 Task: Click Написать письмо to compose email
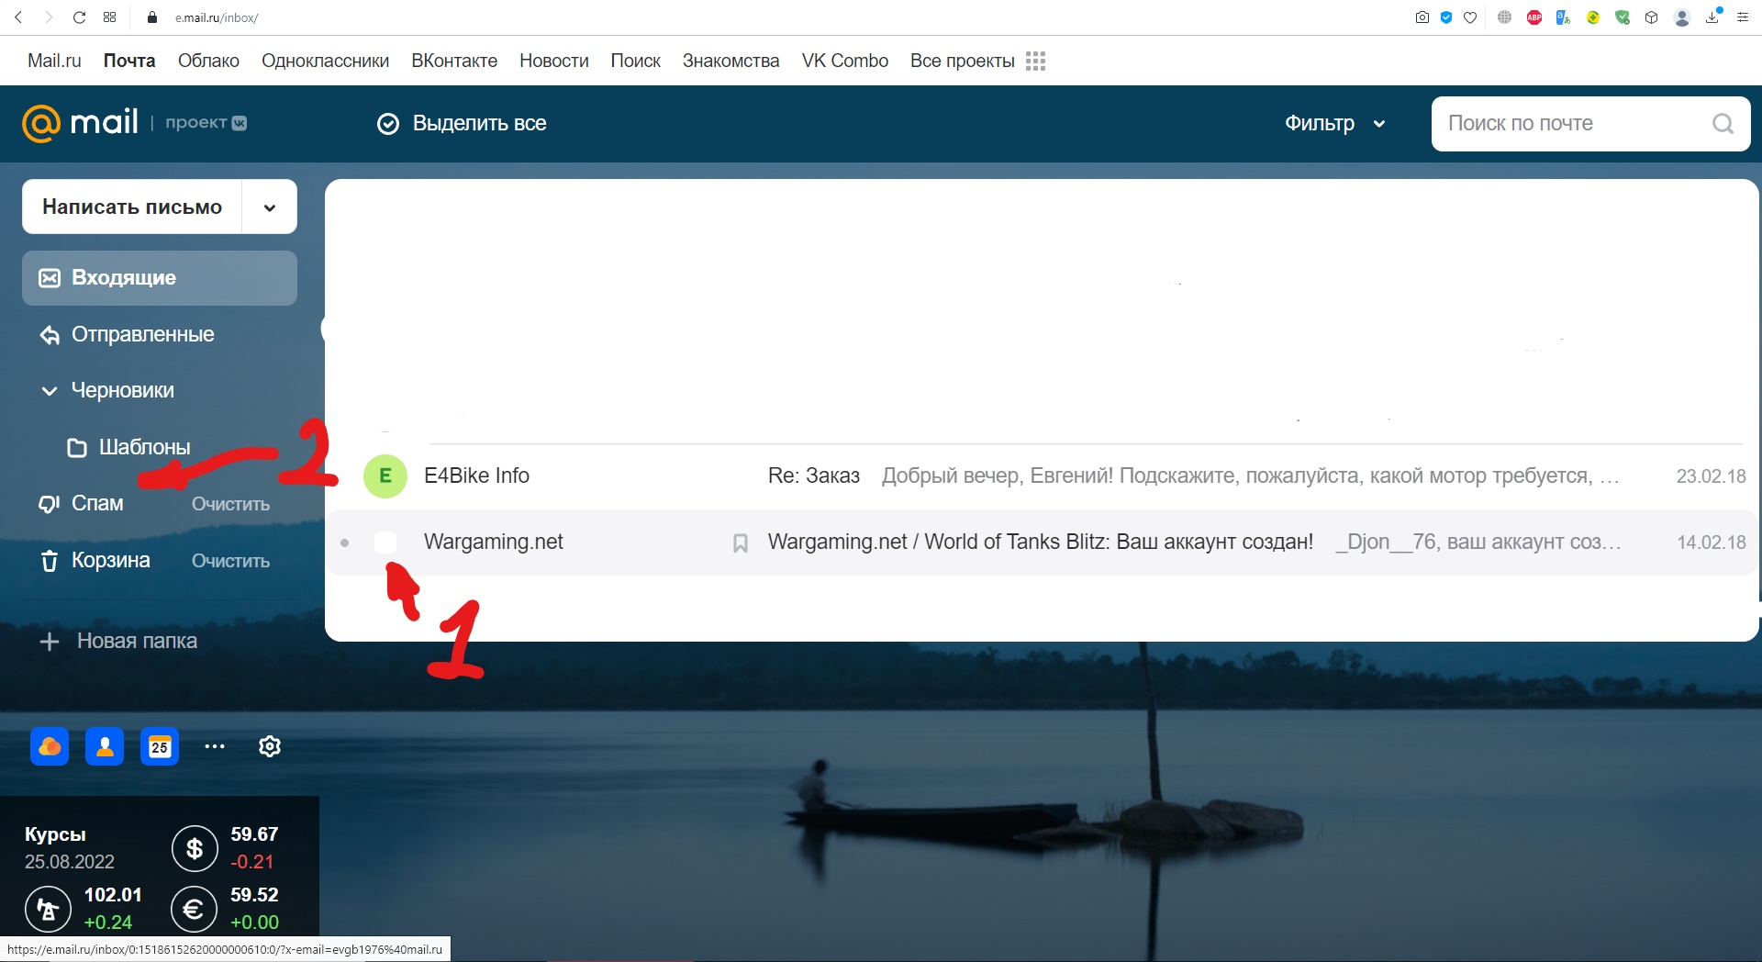click(132, 207)
